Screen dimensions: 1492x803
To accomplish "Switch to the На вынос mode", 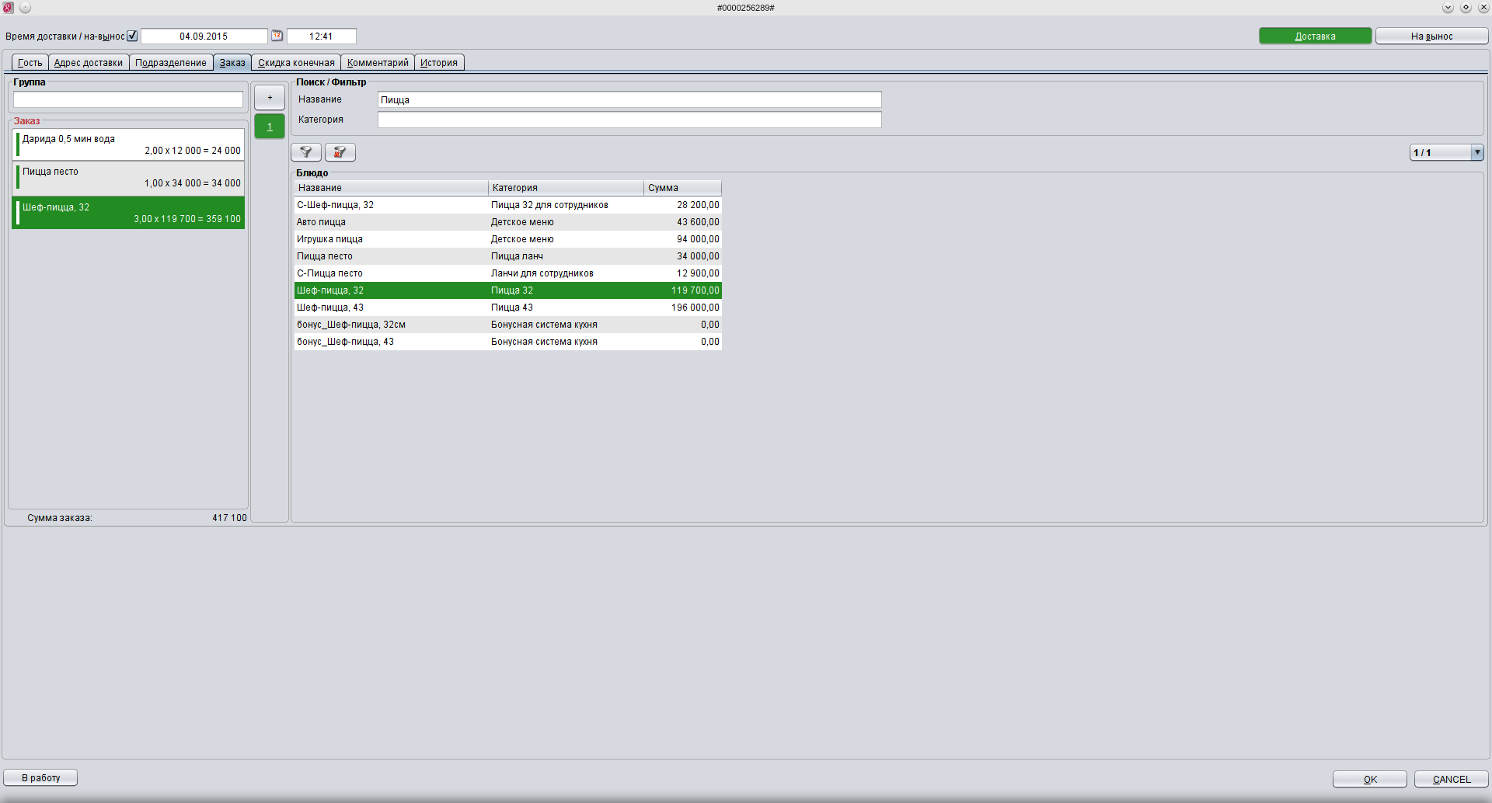I will pyautogui.click(x=1431, y=36).
